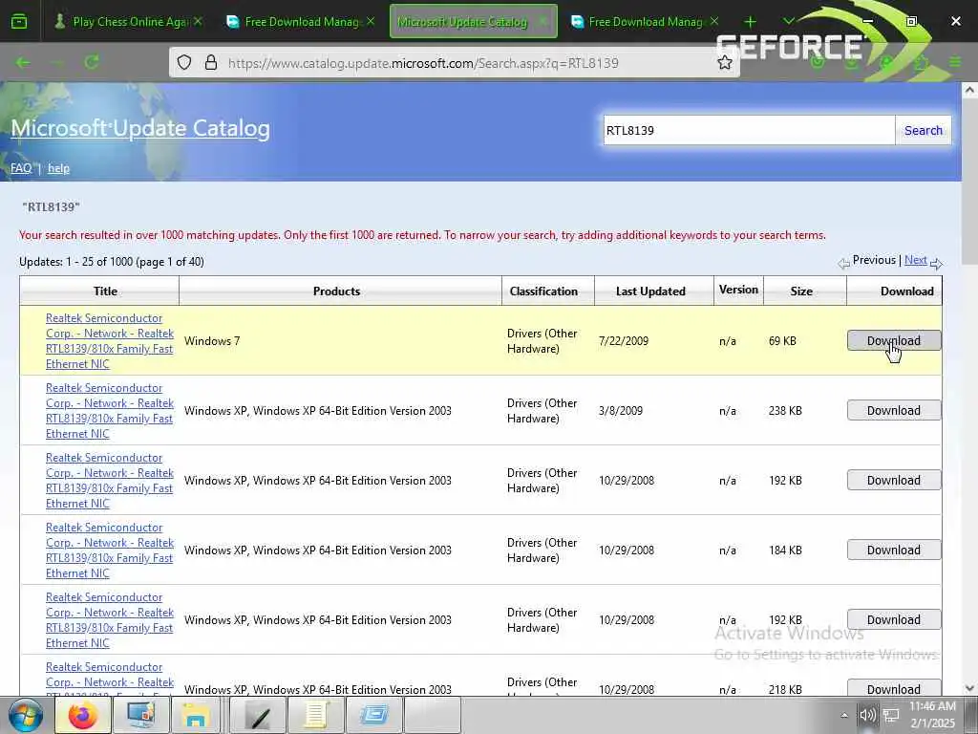Reload the current page

pos(92,62)
